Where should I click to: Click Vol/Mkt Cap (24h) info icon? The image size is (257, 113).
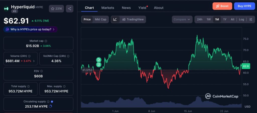point(68,56)
